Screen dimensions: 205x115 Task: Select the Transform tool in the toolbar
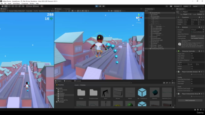coord(20,6)
